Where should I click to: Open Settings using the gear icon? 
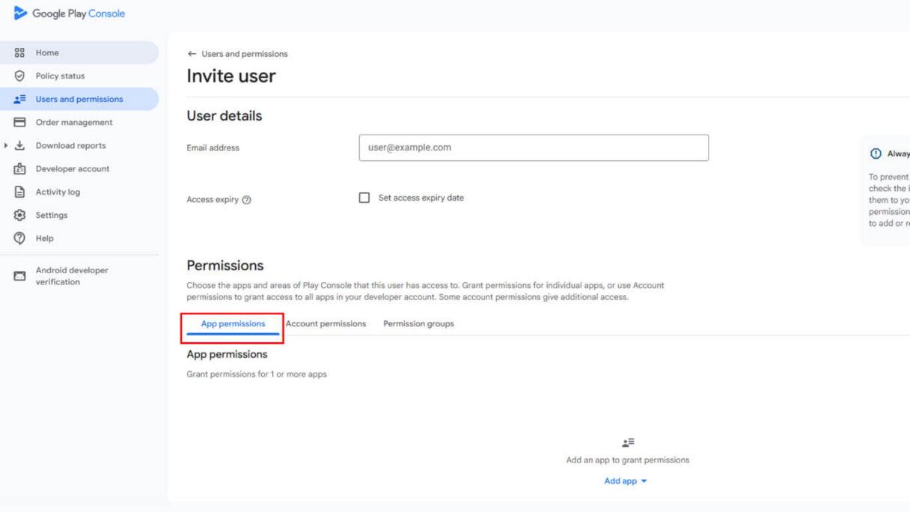pos(20,216)
